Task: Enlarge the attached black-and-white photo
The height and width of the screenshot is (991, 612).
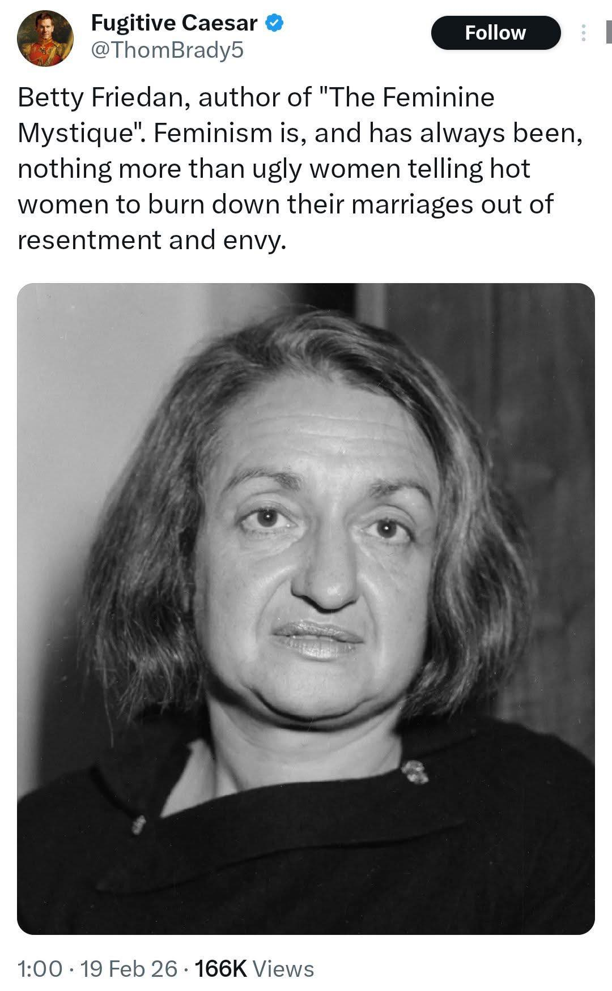Action: (306, 609)
